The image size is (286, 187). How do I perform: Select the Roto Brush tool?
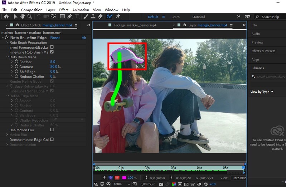[110, 16]
